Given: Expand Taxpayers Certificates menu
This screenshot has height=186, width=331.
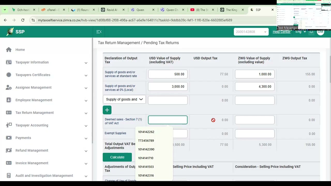Looking at the screenshot, I should point(86,75).
